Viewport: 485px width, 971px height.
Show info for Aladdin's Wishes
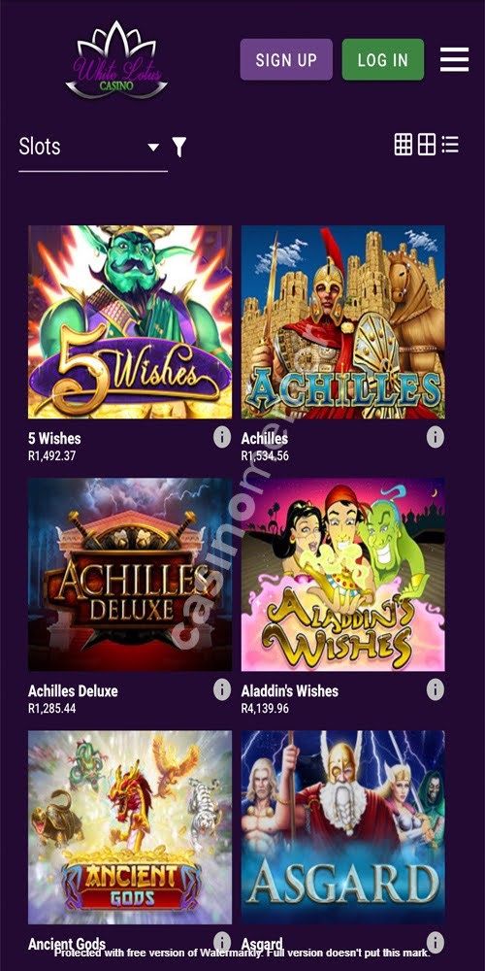(x=436, y=689)
